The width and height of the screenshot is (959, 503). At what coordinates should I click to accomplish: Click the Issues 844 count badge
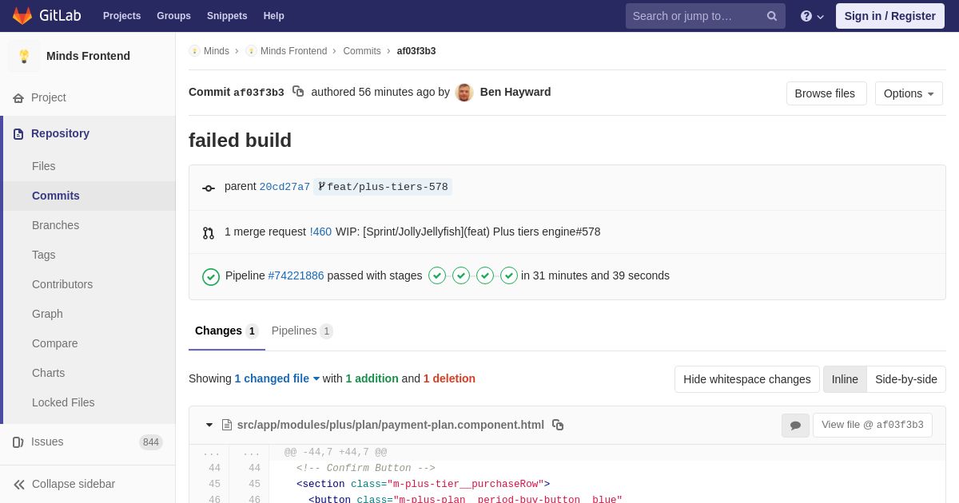(x=151, y=442)
